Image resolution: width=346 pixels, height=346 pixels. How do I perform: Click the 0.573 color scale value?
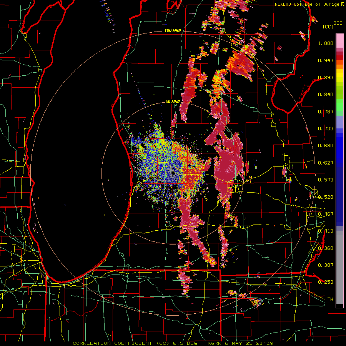(x=326, y=180)
